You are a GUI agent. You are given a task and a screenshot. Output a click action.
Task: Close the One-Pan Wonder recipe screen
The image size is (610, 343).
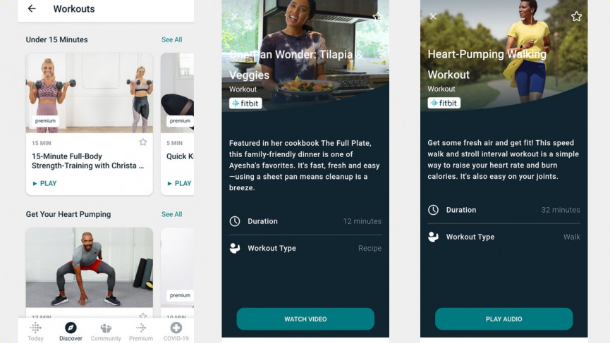[x=234, y=17]
